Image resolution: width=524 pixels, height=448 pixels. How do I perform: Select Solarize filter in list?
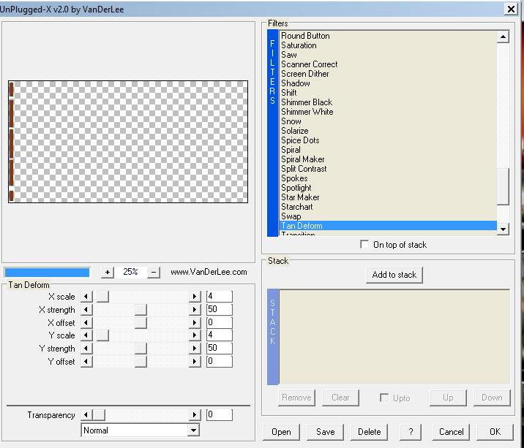[294, 131]
